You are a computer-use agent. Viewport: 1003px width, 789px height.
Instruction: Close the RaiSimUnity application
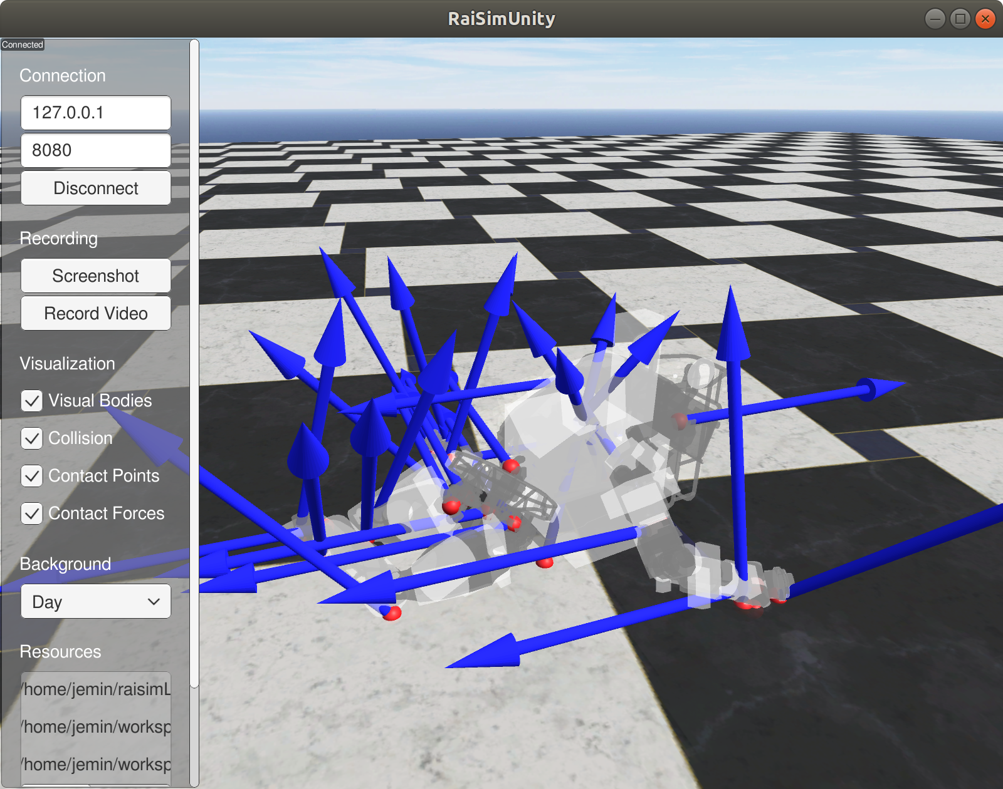(985, 19)
